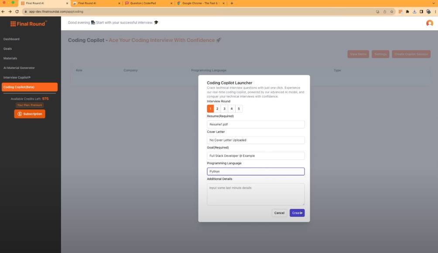Select interview round 2
Viewport: 438px width, 253px height.
tap(217, 109)
